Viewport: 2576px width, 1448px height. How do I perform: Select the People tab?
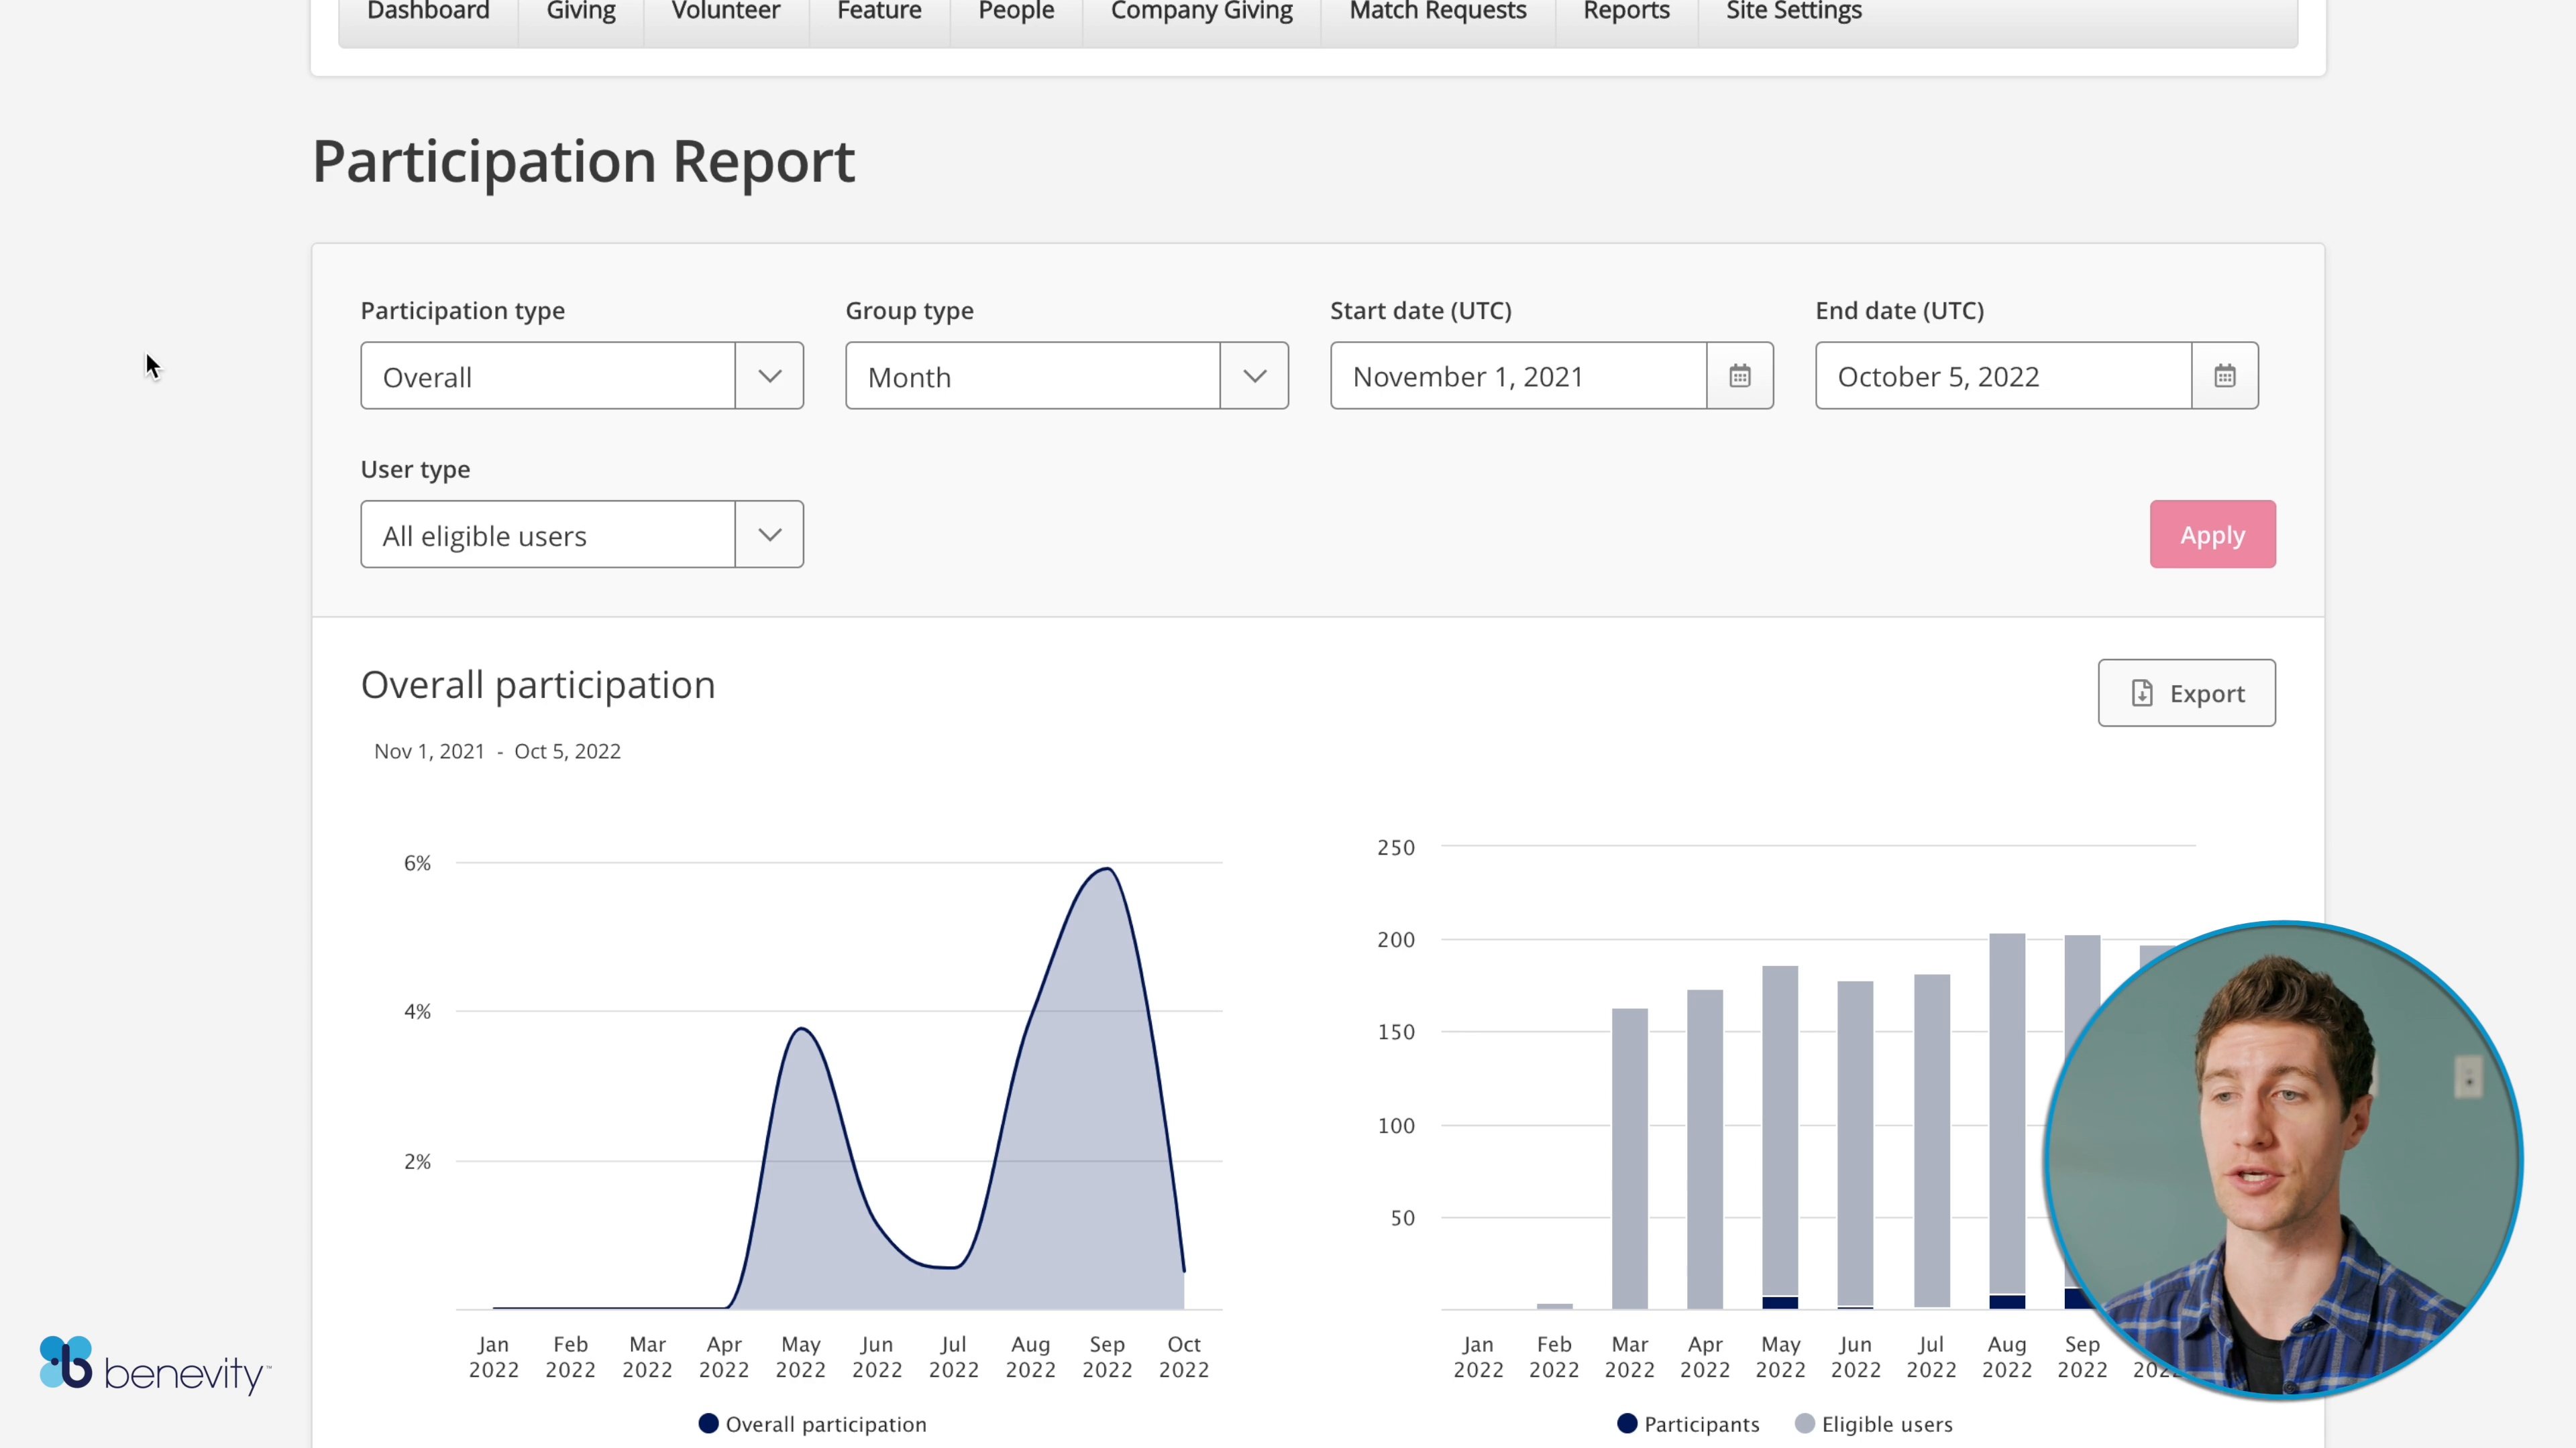(1016, 12)
